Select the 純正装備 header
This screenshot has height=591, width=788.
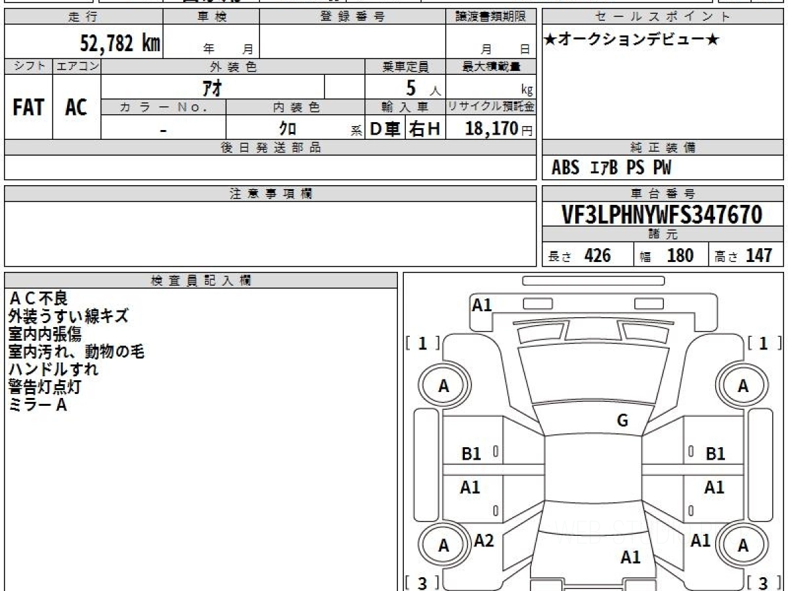(663, 148)
